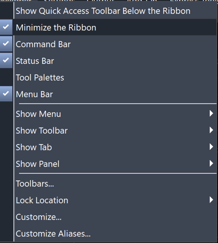Click the Lock Location text label
Screen dimensions: 218x243
(x=42, y=200)
